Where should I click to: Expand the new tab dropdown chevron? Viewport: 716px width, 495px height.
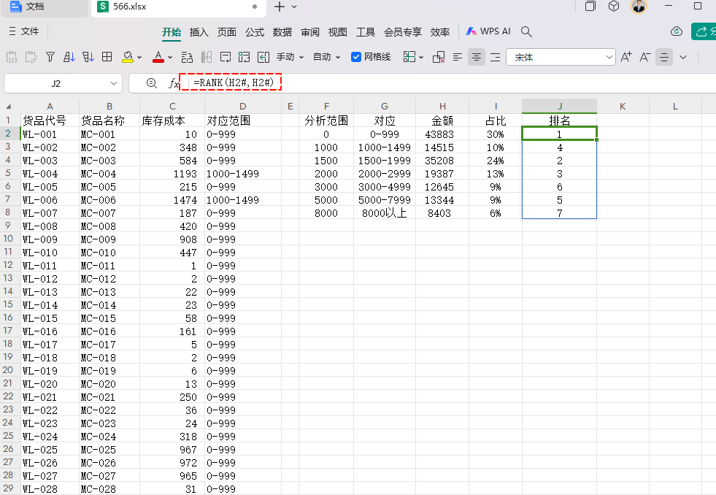click(x=294, y=7)
